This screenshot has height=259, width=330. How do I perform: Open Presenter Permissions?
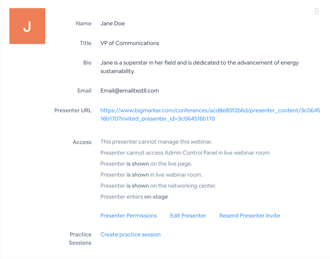[129, 216]
